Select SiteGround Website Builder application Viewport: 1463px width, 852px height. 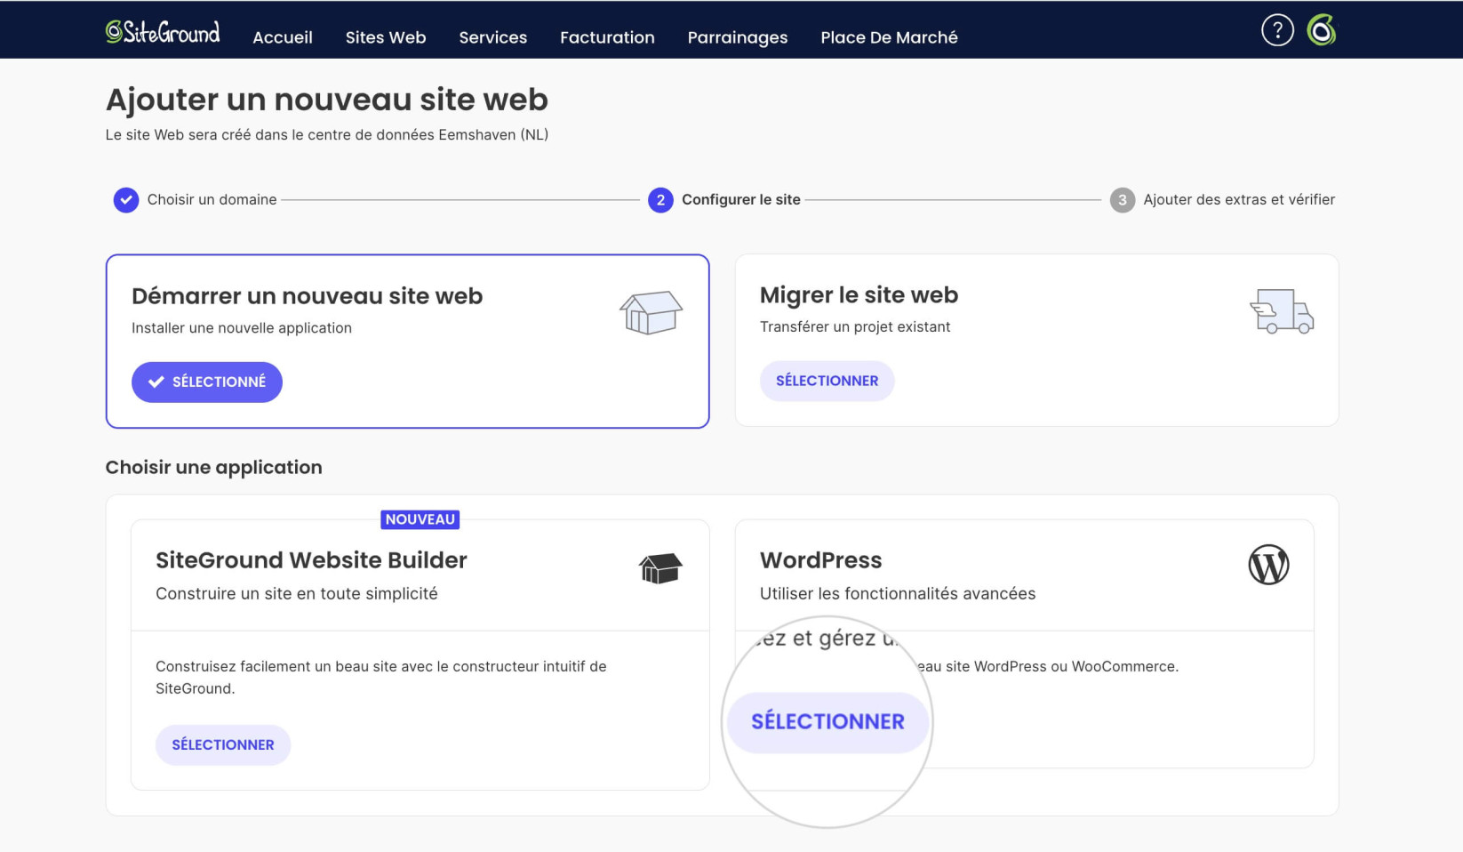223,745
